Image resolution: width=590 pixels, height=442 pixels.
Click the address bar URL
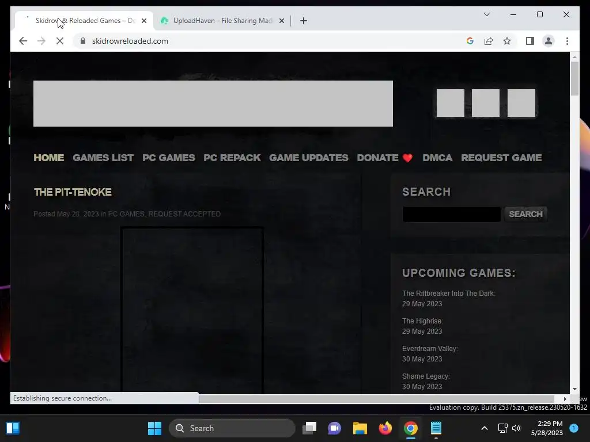(130, 41)
